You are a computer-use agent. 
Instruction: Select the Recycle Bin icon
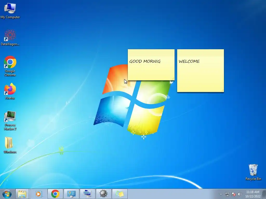tap(253, 172)
